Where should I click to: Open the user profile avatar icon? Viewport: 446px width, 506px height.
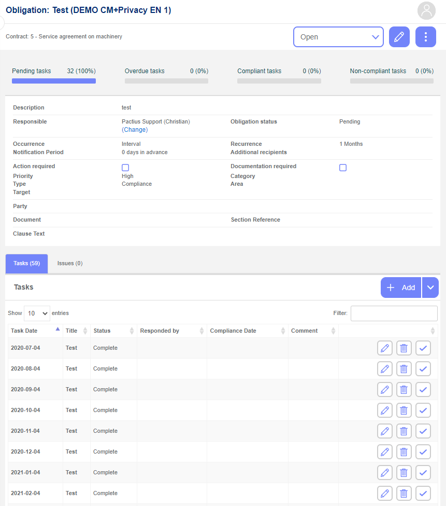coord(426,11)
